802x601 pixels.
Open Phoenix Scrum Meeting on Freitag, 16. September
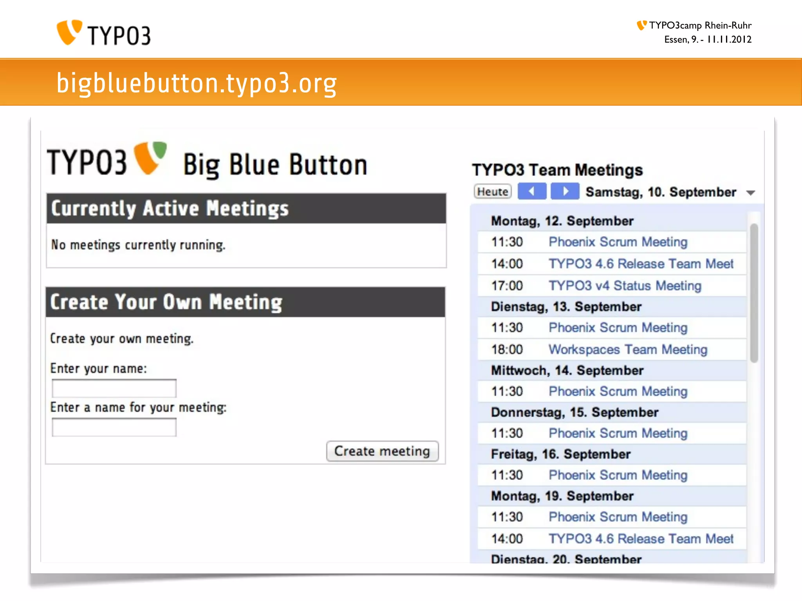(618, 475)
